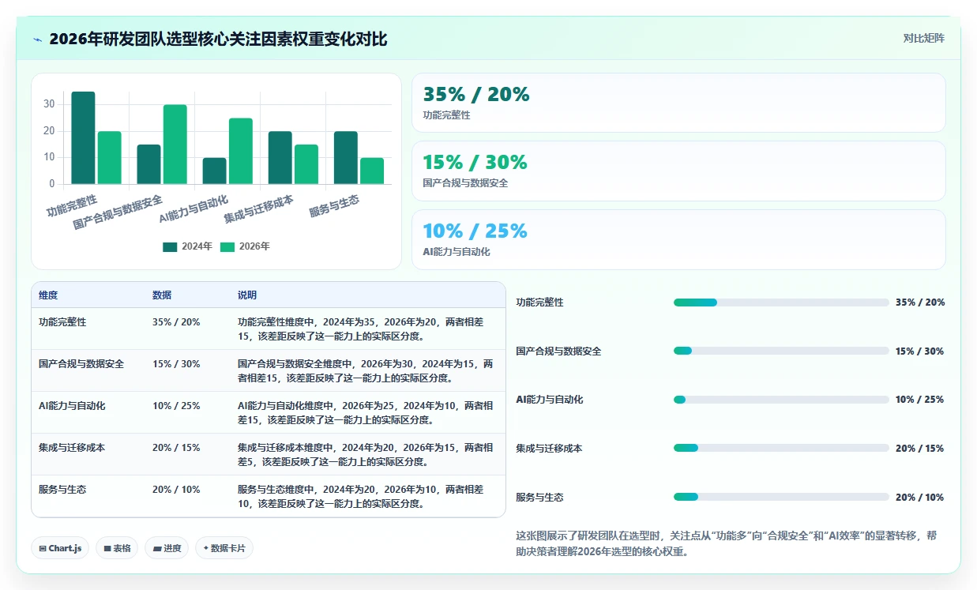The width and height of the screenshot is (977, 590).
Task: Click the lightning icon beside the dashboard title
Action: tap(37, 39)
